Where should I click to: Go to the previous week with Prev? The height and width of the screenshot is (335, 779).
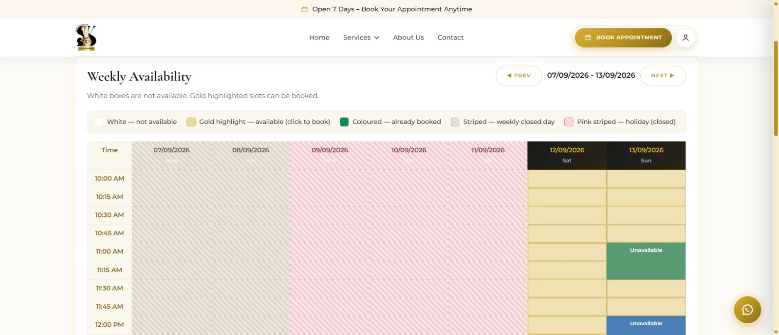[519, 76]
